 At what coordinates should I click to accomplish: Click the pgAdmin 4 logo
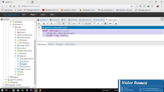[11, 15]
